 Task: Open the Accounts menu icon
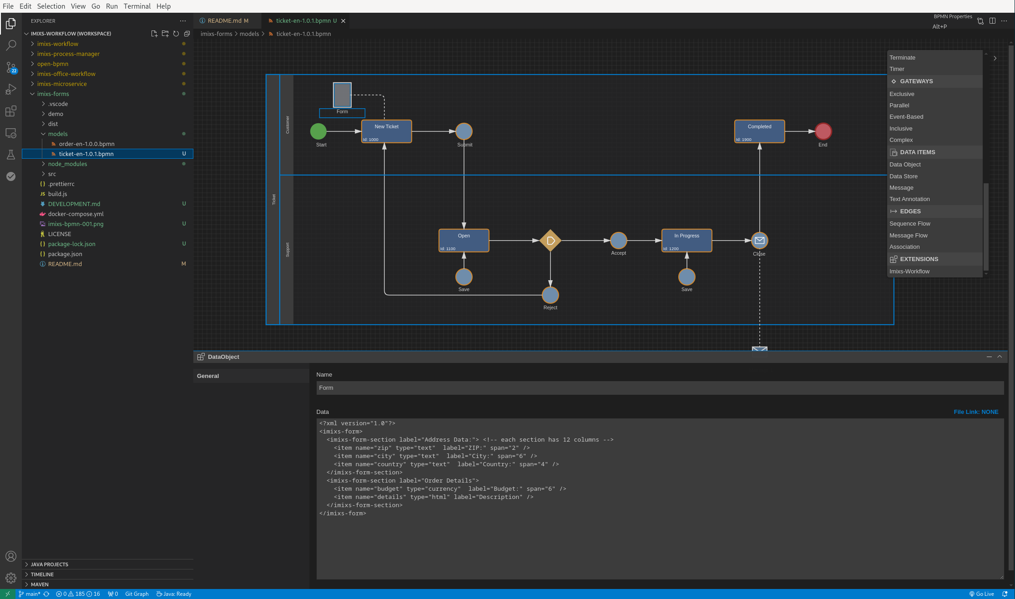tap(11, 556)
